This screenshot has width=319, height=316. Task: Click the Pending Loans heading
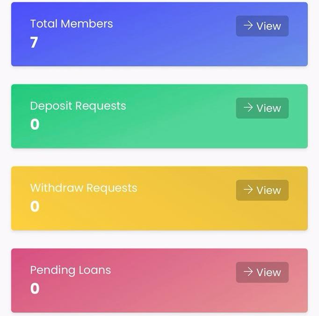click(x=71, y=270)
